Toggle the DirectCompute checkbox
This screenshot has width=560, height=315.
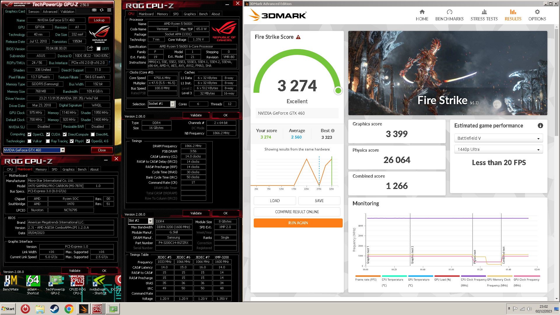[65, 134]
